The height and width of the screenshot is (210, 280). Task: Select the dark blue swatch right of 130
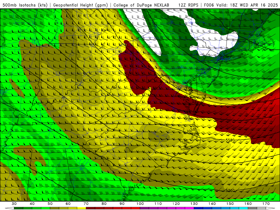pyautogui.click(x=198, y=208)
